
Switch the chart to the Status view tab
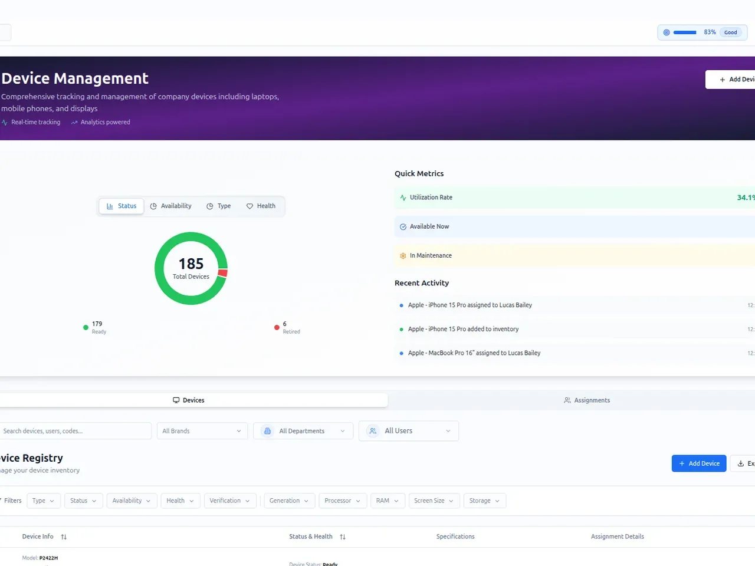point(122,206)
